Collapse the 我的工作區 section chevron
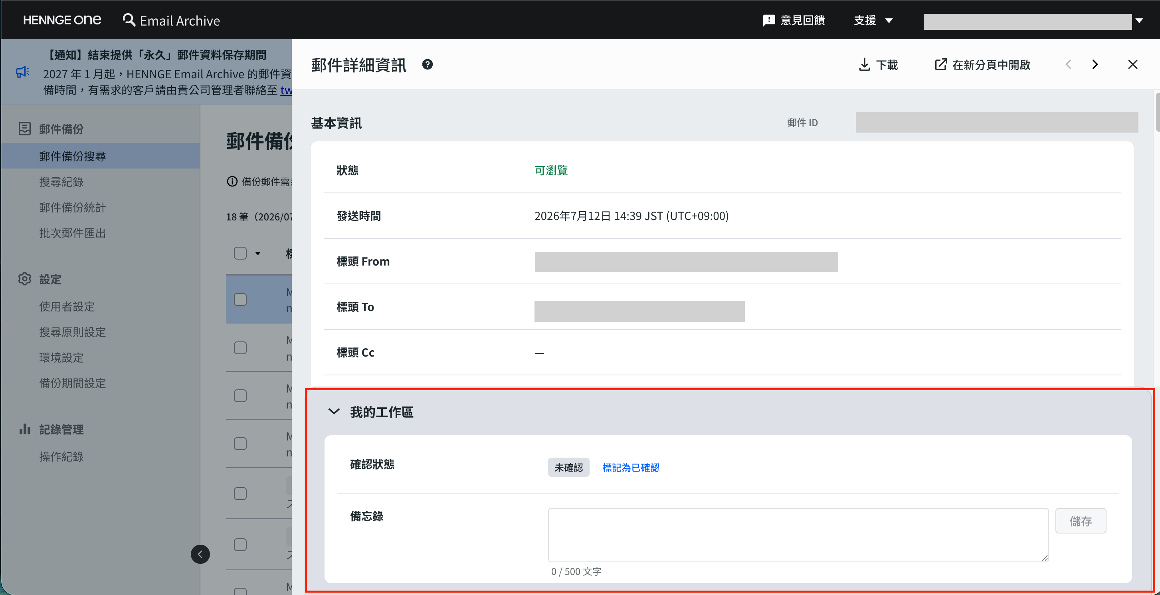1160x595 pixels. pyautogui.click(x=334, y=411)
